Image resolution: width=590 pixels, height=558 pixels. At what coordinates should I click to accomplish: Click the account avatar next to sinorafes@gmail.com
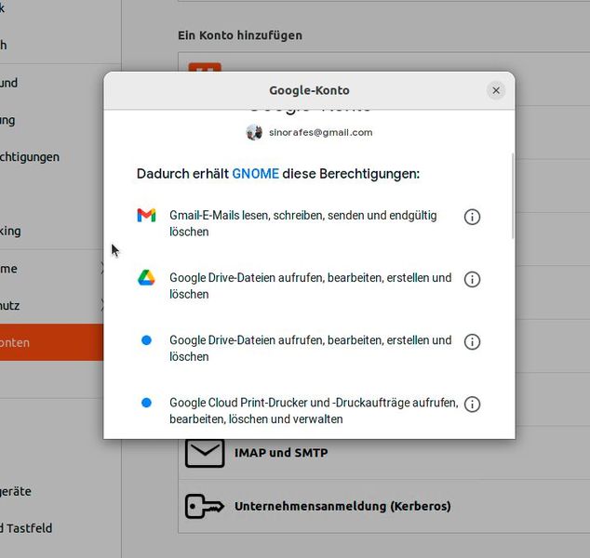[254, 132]
